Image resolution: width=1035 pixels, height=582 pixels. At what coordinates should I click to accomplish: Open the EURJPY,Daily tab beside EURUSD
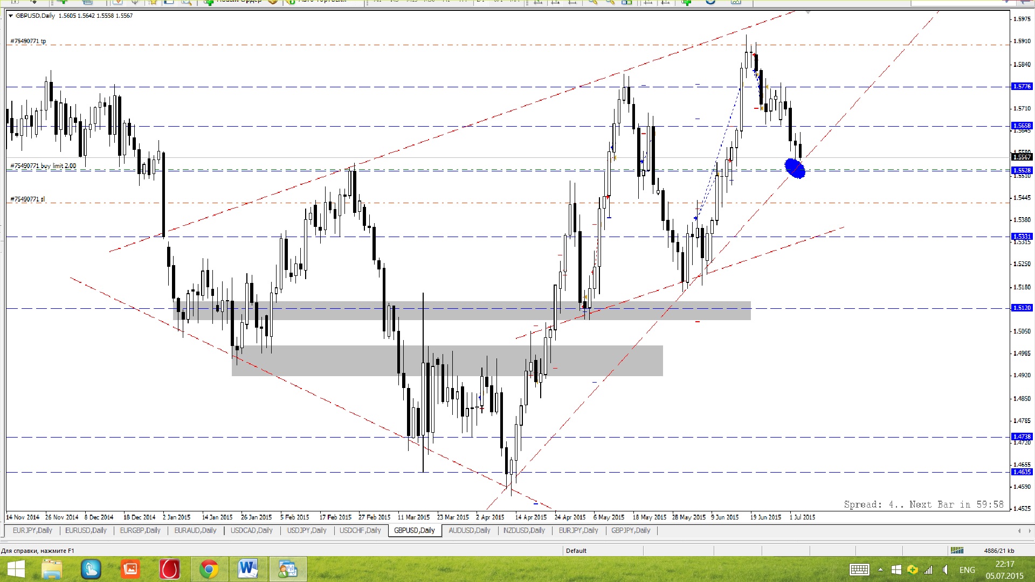tap(32, 530)
